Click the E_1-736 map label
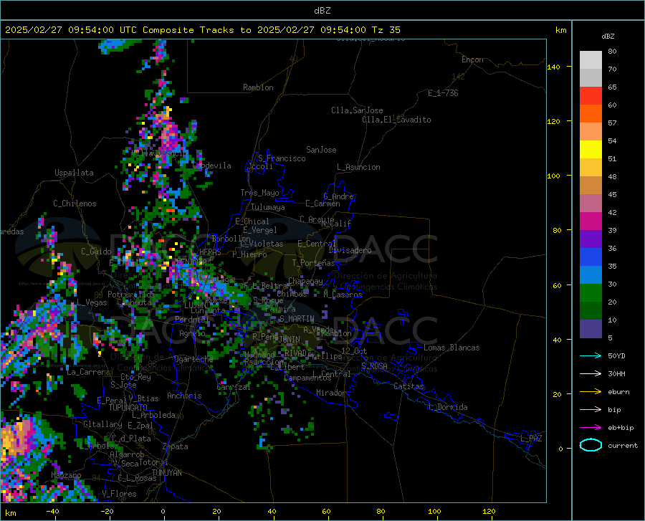The image size is (645, 521). 443,93
